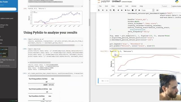Open the Edit menu in Jupyter
The image size is (181, 102).
(x=106, y=6)
